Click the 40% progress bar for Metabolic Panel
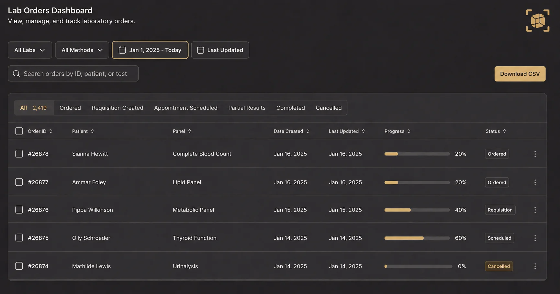This screenshot has height=294, width=560. [417, 210]
